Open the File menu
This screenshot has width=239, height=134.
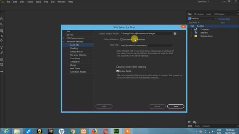[9, 2]
